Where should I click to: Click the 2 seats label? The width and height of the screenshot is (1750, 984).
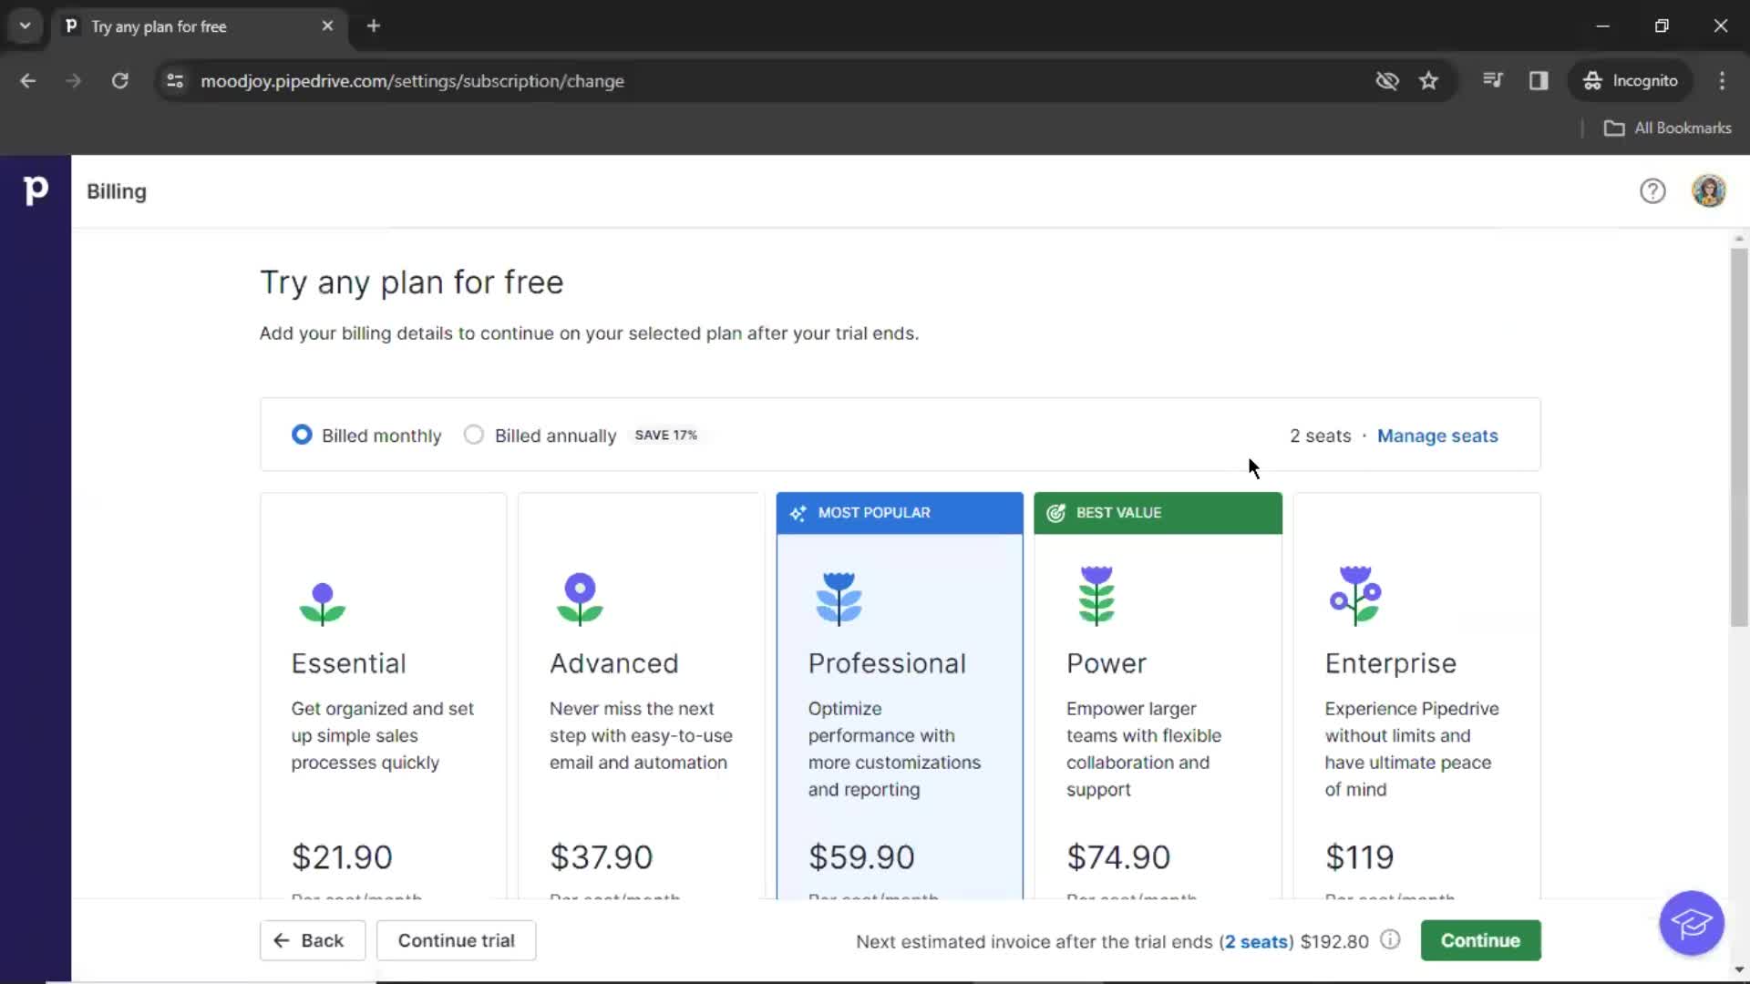coord(1321,435)
